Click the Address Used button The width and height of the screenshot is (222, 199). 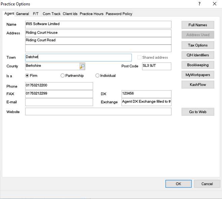198,35
